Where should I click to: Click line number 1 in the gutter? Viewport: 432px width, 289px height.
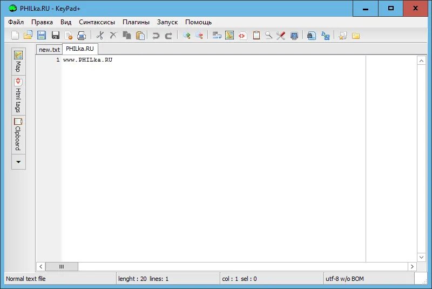tap(58, 60)
